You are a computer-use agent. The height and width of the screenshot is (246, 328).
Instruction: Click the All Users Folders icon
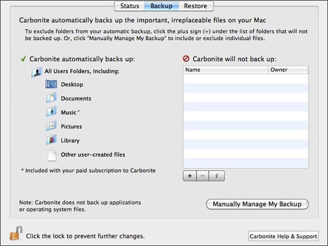pyautogui.click(x=36, y=72)
